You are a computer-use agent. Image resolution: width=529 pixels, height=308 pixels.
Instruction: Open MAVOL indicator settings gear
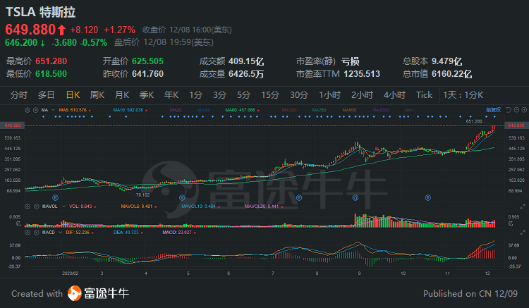28,207
